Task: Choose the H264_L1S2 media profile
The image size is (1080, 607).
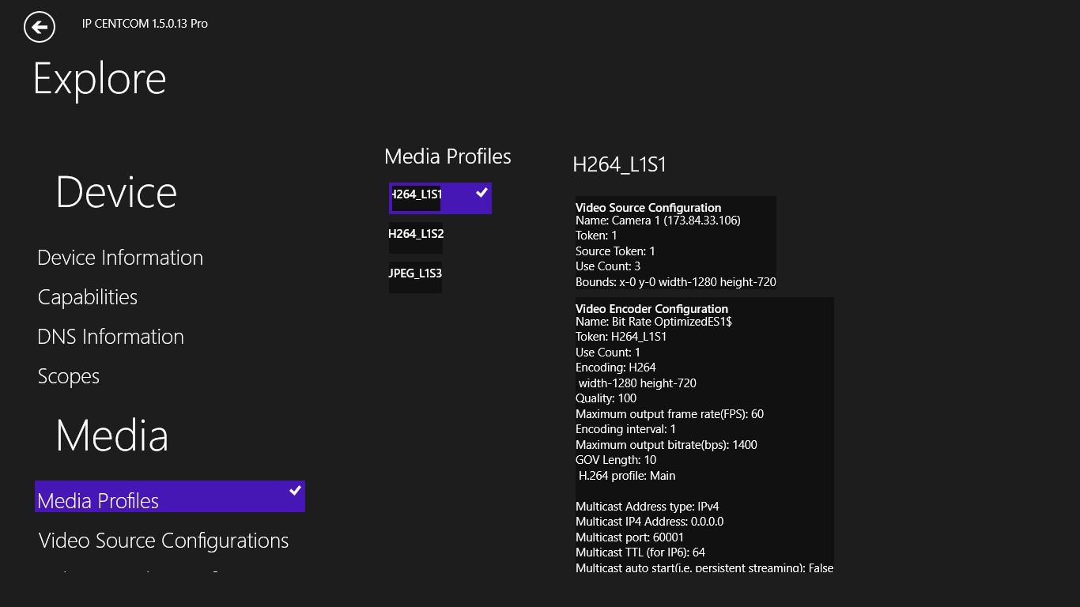Action: (x=416, y=235)
